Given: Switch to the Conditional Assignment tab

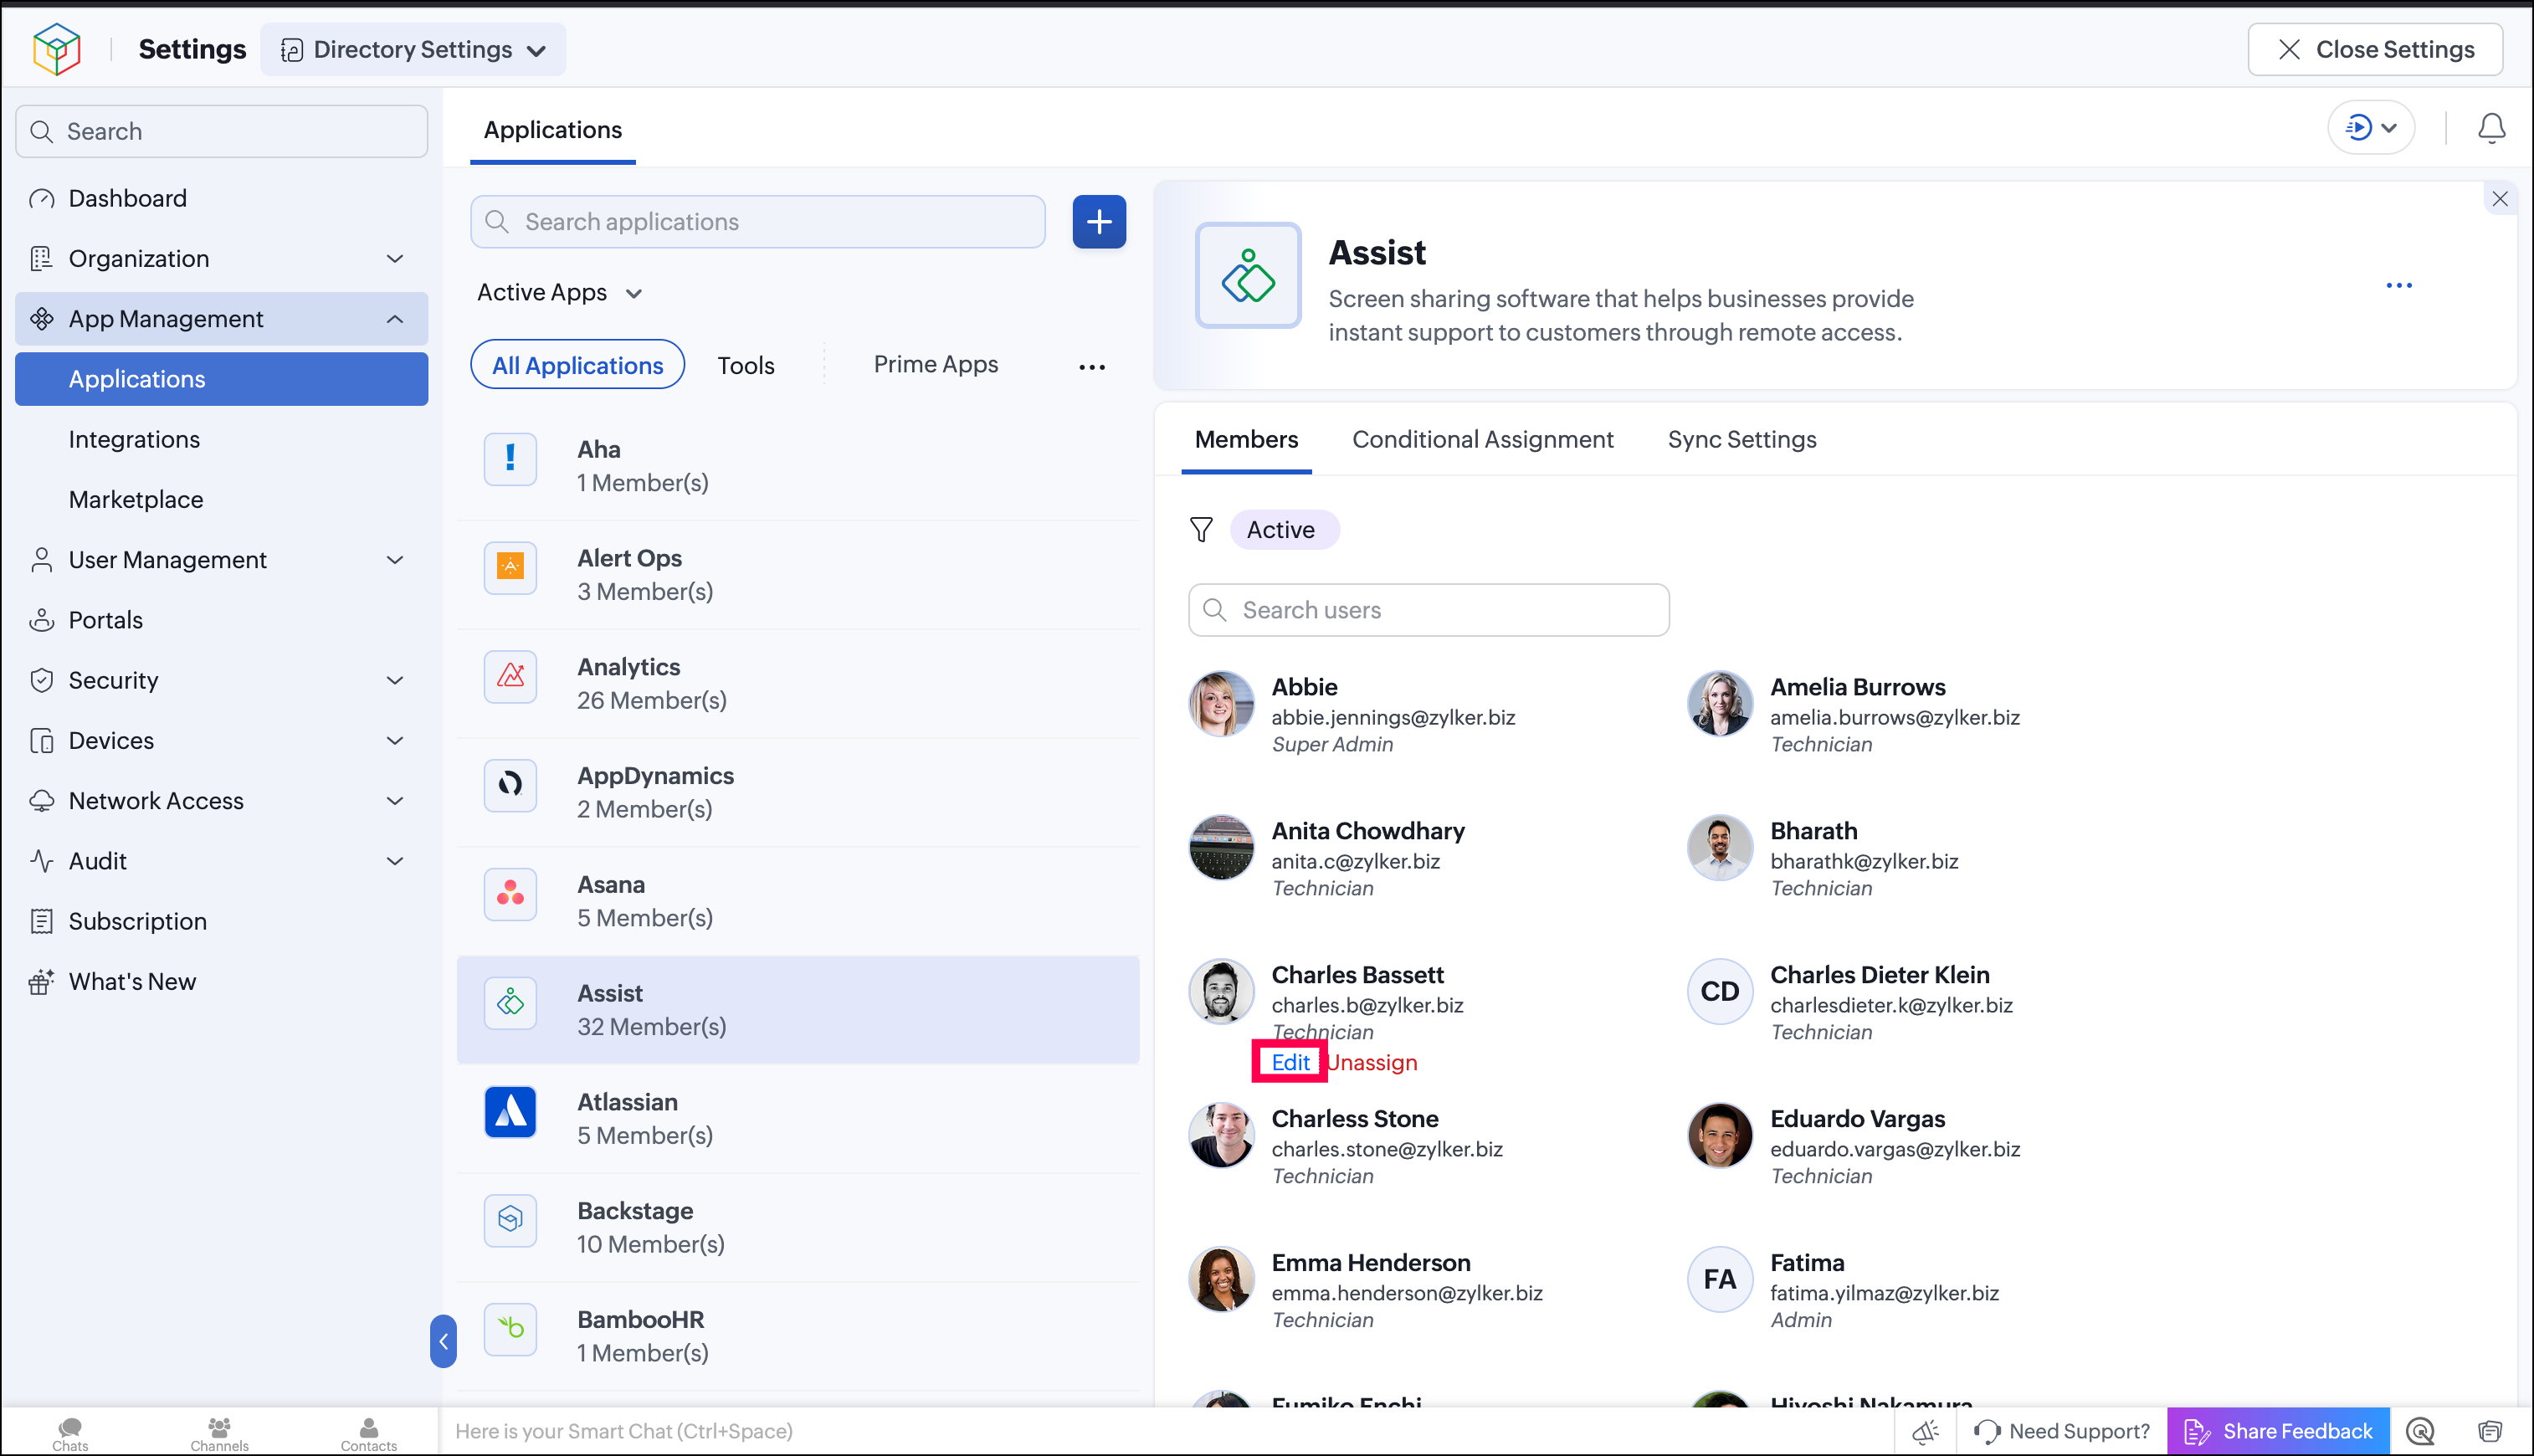Looking at the screenshot, I should pyautogui.click(x=1482, y=440).
